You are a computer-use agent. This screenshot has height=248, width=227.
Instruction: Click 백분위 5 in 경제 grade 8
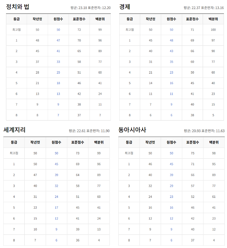point(213,115)
